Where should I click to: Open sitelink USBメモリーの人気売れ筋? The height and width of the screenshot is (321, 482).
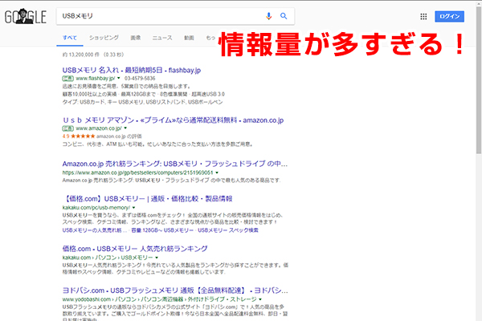[94, 230]
